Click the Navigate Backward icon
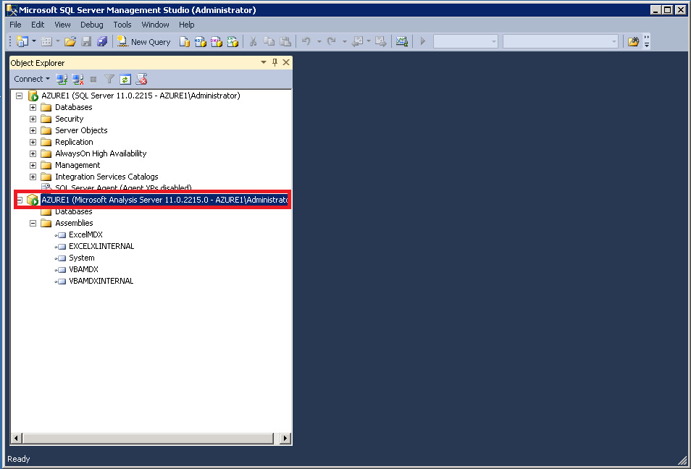Image resolution: width=691 pixels, height=469 pixels. pyautogui.click(x=357, y=41)
